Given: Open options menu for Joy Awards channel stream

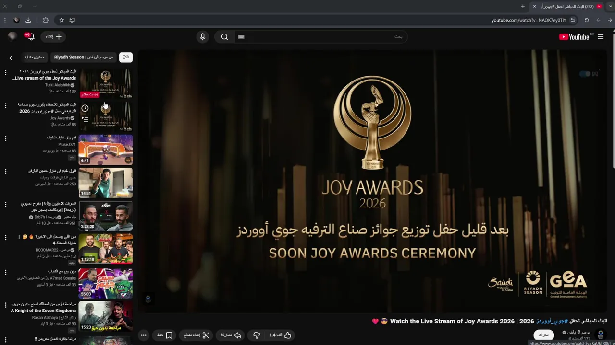Looking at the screenshot, I should tap(6, 105).
